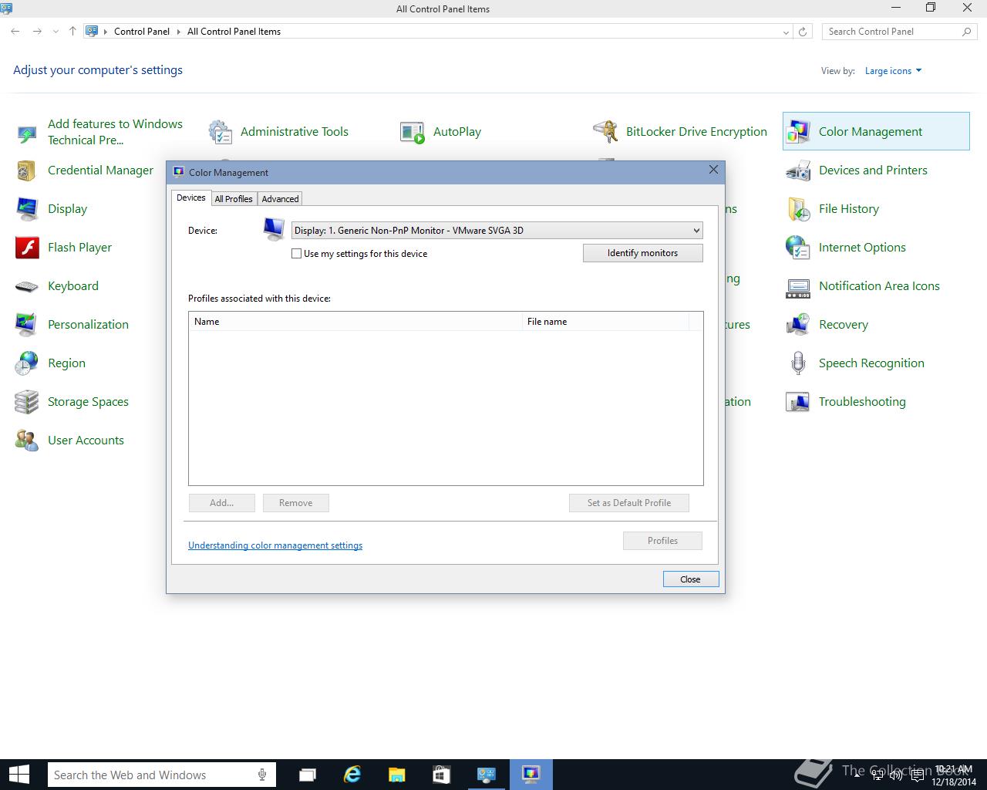Switch to the Advanced tab
Screen dimensions: 987x790
point(280,199)
